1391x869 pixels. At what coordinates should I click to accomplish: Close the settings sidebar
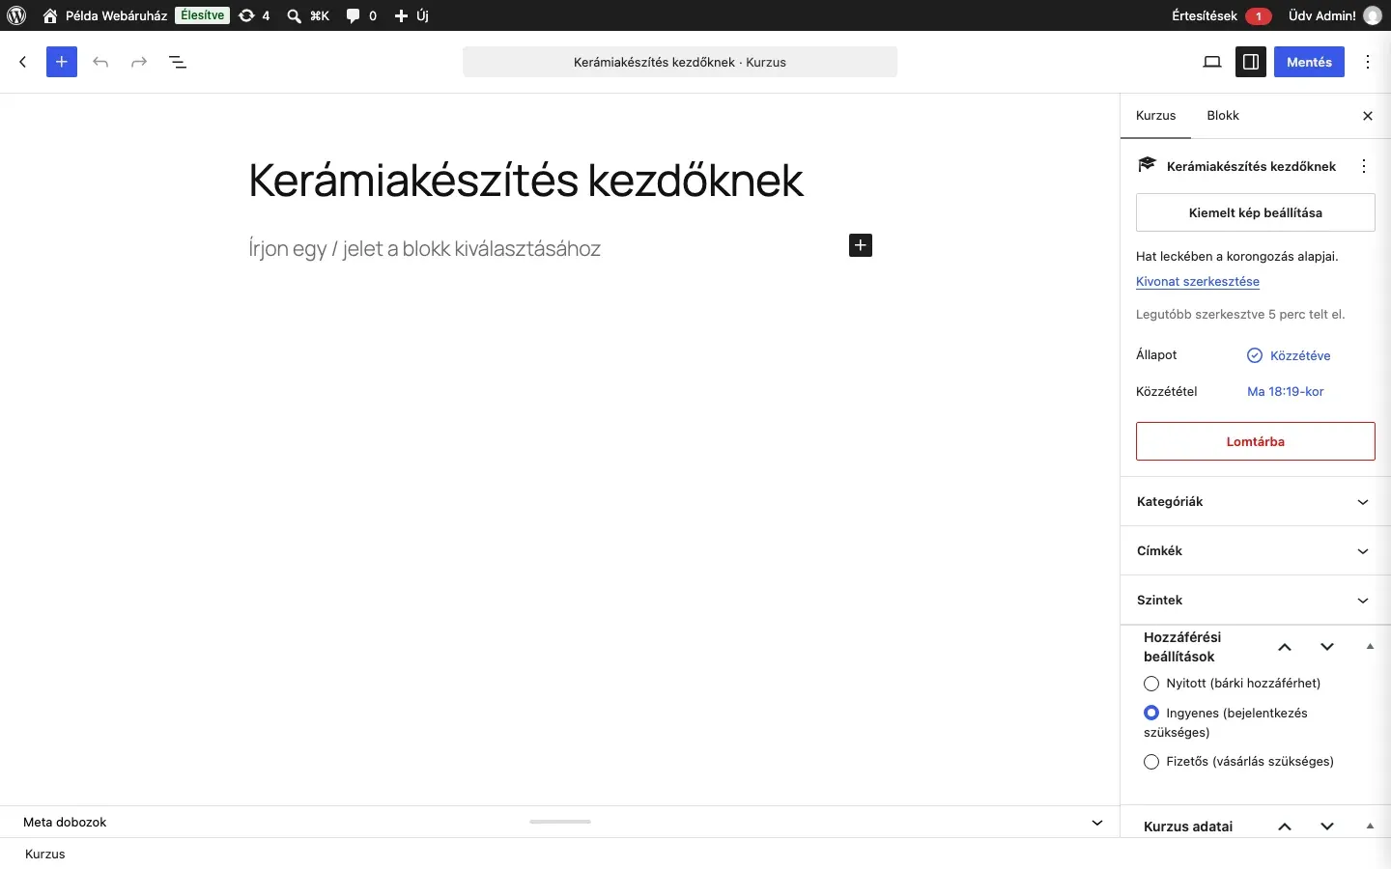[1368, 116]
